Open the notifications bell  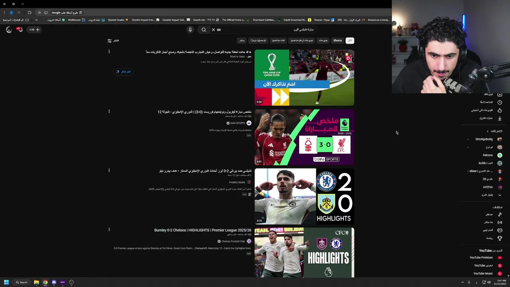click(x=19, y=29)
